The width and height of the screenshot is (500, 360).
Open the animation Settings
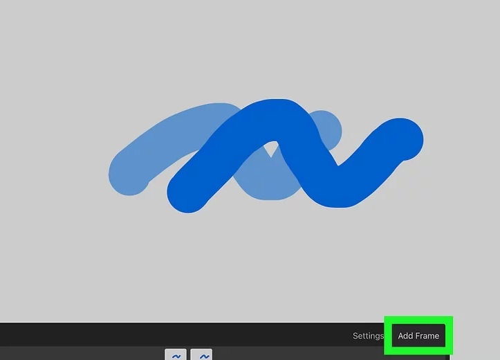point(368,336)
